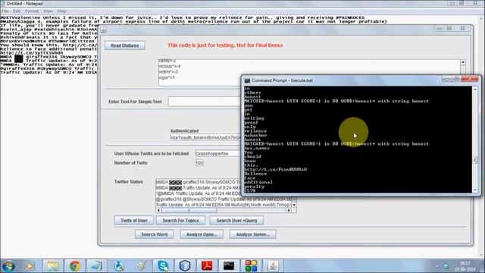The height and width of the screenshot is (273, 485).
Task: Open the Notepad Format menu
Action: [x=32, y=11]
